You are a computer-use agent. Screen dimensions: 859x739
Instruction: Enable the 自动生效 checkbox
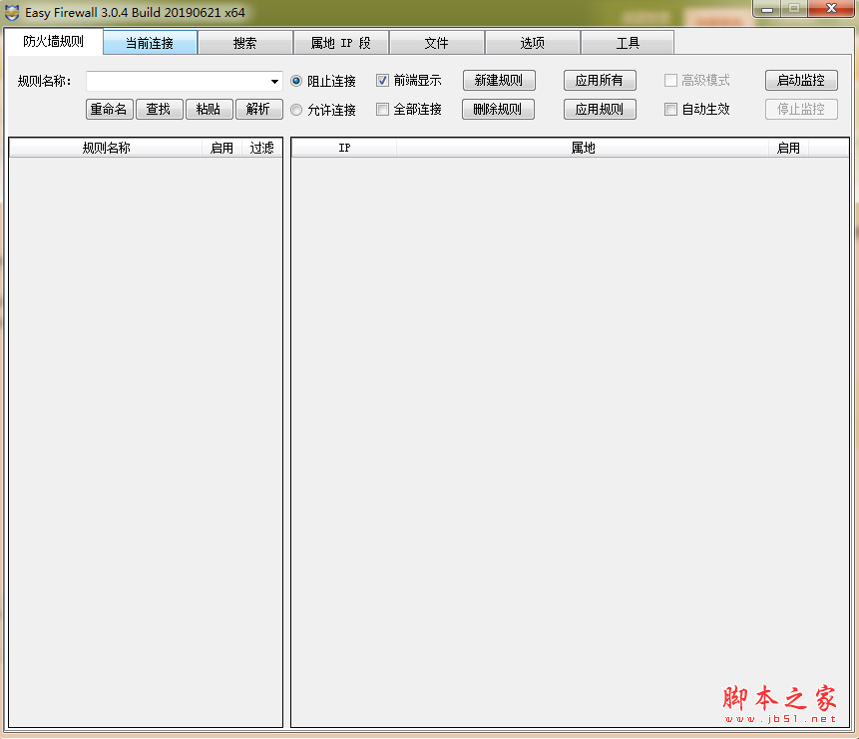coord(670,110)
